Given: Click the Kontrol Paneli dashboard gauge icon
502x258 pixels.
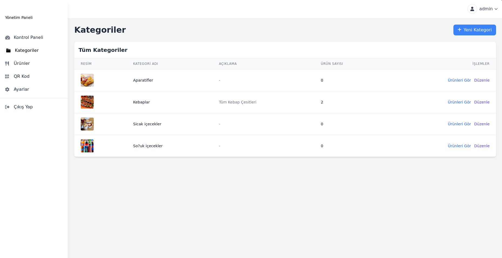Looking at the screenshot, I should (x=8, y=38).
